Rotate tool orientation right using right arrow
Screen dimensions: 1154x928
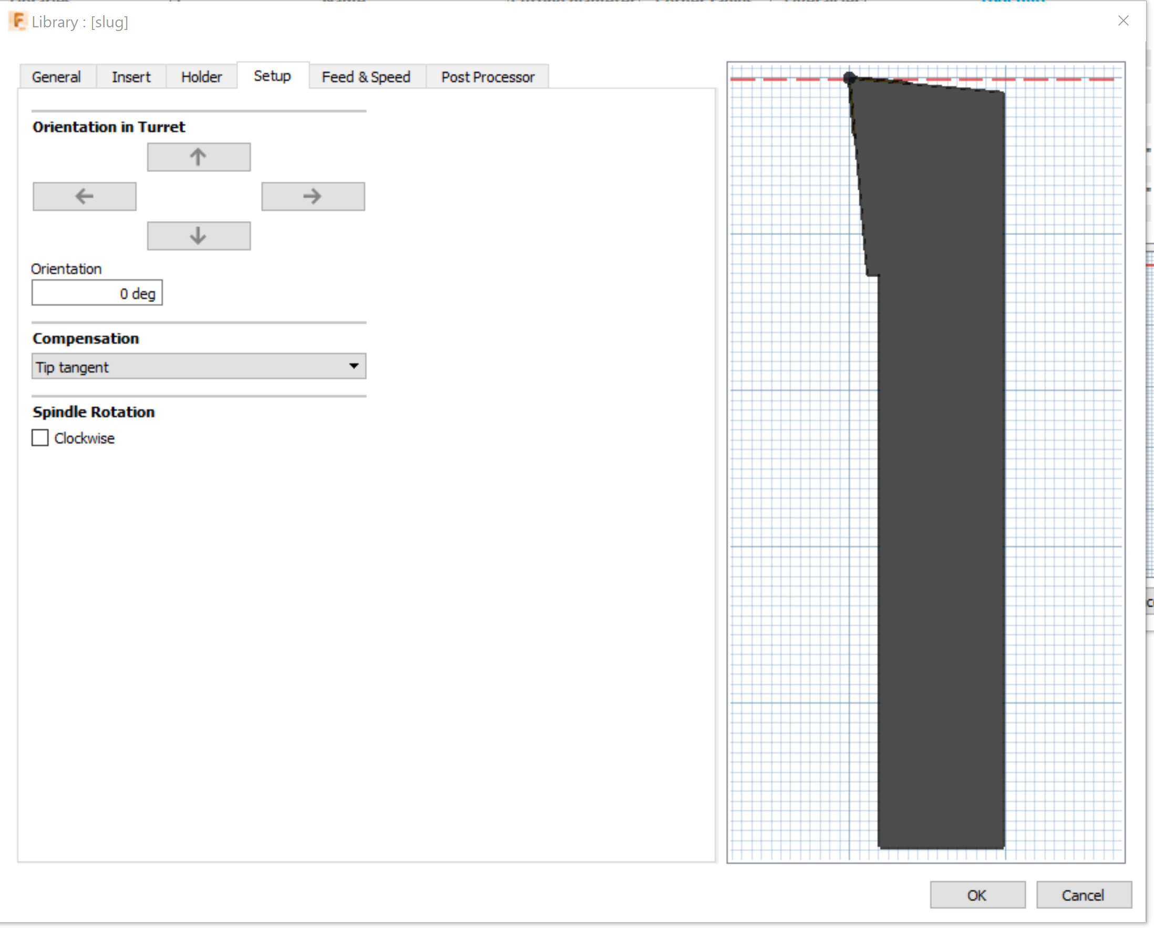coord(313,197)
